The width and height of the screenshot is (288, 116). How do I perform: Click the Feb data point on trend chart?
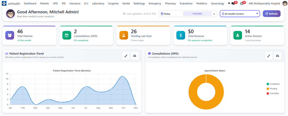23,87
